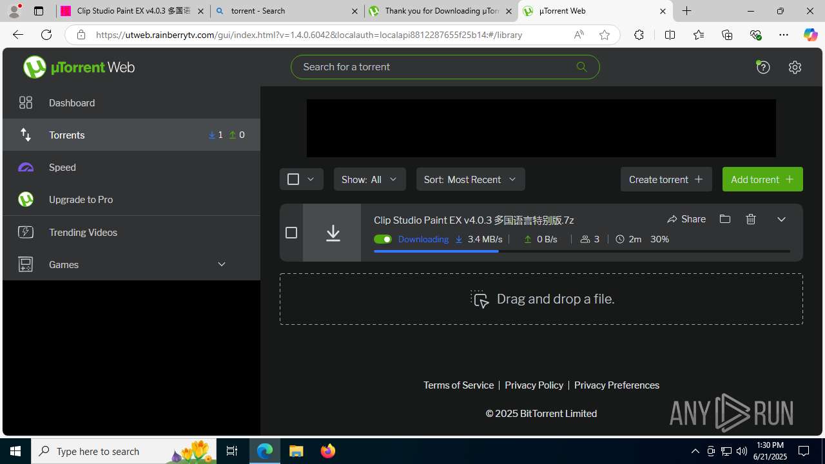This screenshot has width=825, height=464.
Task: Open Privacy Policy link
Action: (534, 385)
